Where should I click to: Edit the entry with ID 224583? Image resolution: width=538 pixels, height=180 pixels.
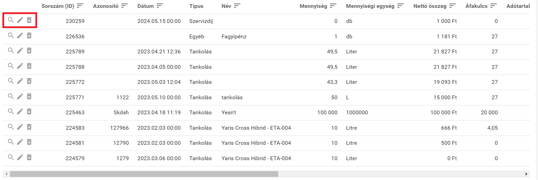point(20,127)
